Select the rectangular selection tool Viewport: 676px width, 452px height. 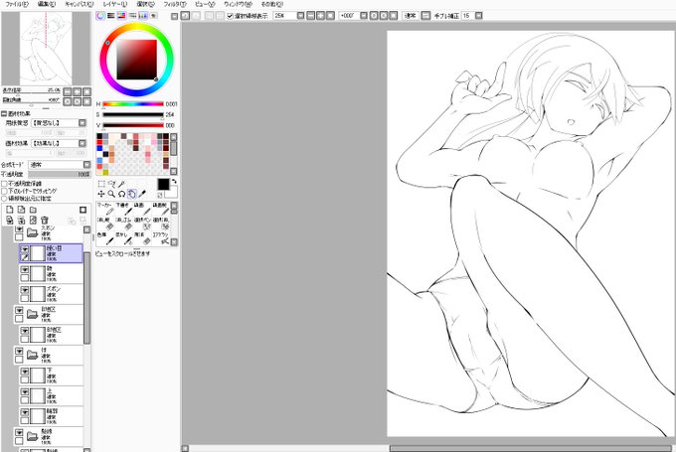(101, 184)
